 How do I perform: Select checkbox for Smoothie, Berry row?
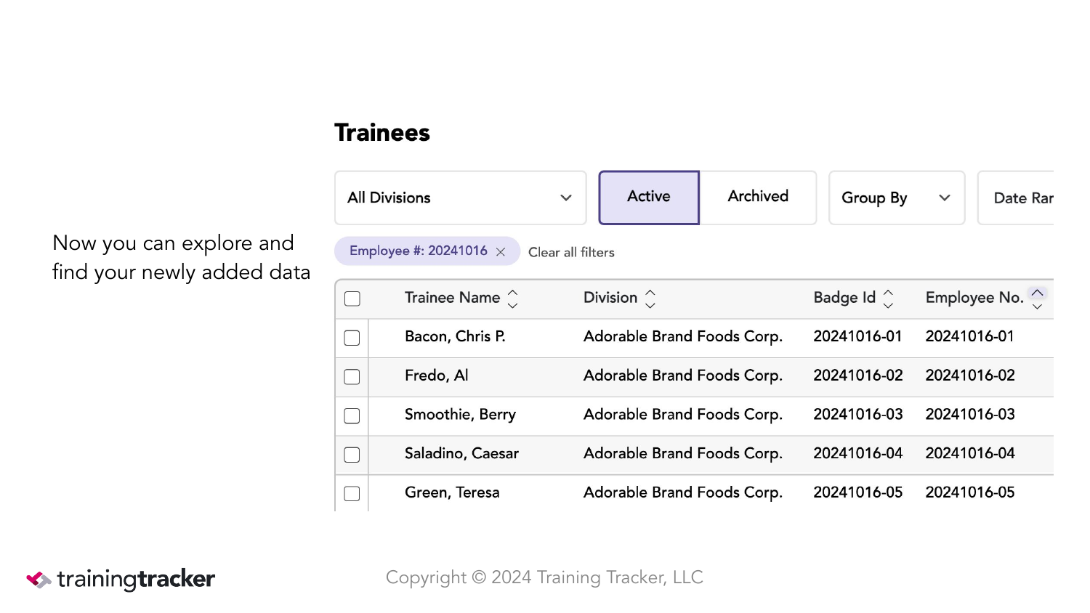[x=352, y=415]
